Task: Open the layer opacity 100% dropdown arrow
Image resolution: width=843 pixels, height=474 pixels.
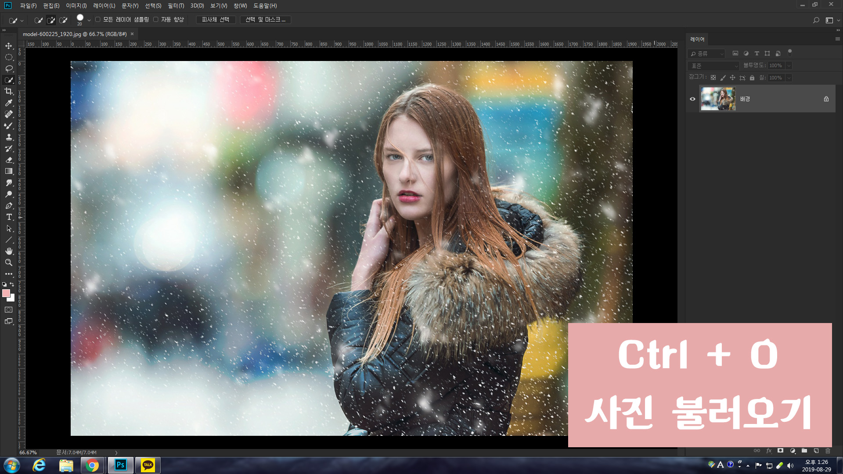Action: click(x=789, y=66)
